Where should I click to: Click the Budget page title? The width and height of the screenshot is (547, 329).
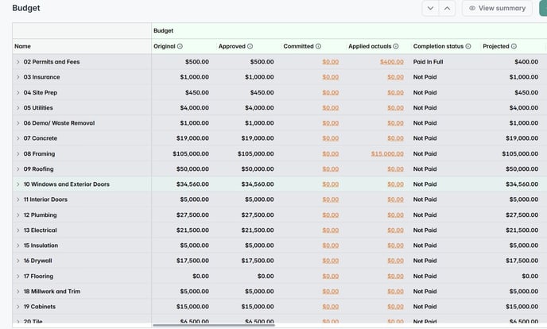tap(26, 8)
